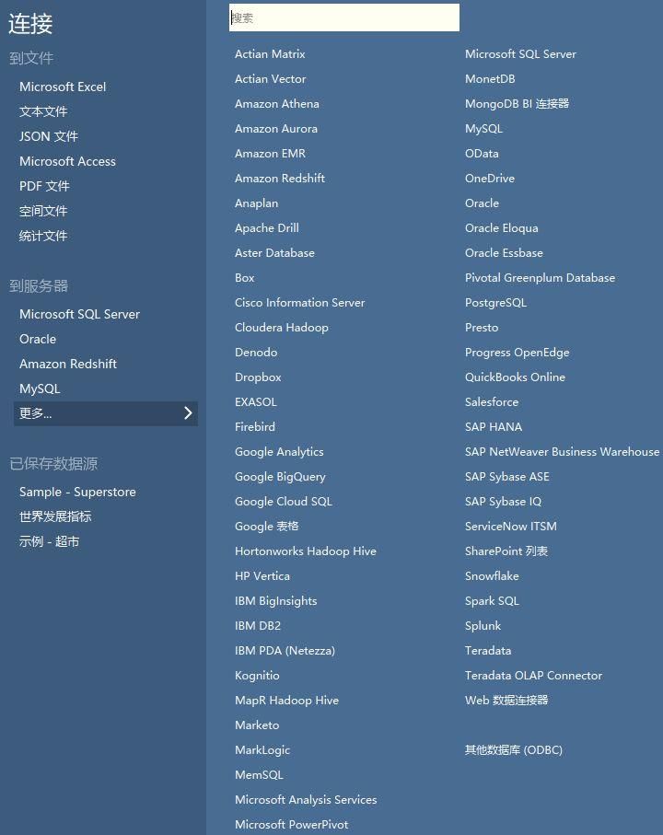Select Cisco Information Server
663x835 pixels.
300,303
